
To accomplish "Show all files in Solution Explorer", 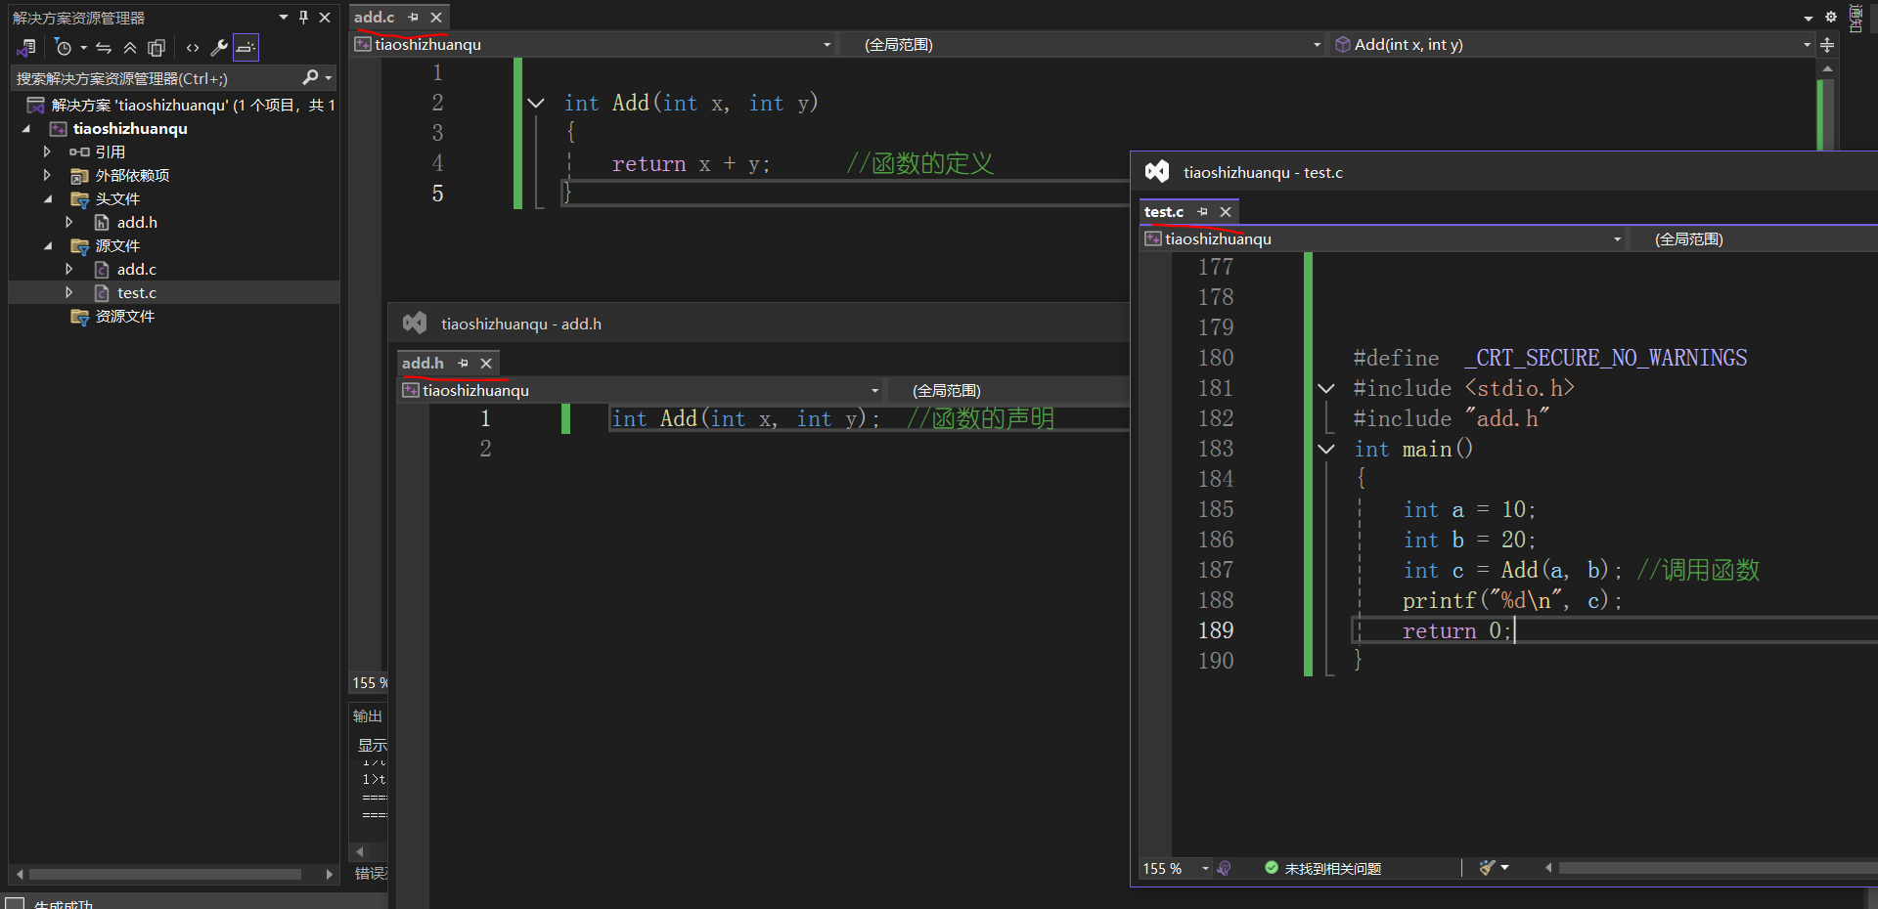I will point(156,47).
